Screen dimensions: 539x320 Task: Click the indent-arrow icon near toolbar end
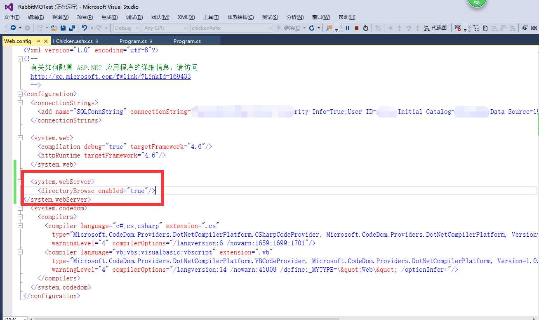(525, 28)
